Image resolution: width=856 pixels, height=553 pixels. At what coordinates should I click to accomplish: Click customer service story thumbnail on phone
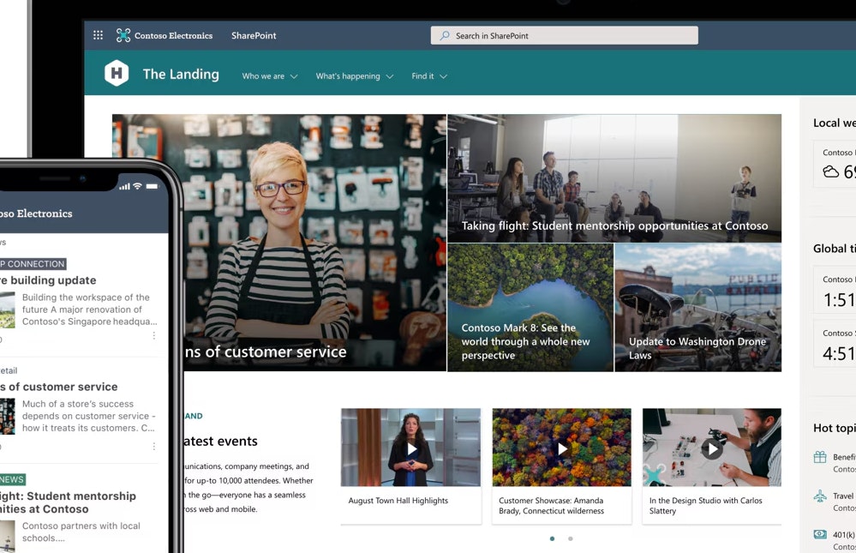coord(8,417)
